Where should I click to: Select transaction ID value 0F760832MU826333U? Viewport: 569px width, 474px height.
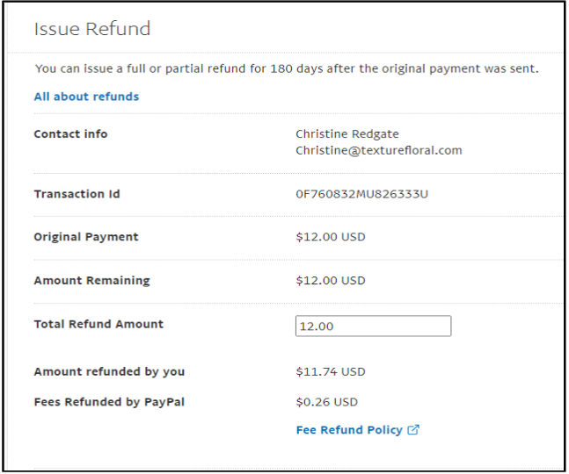tap(361, 194)
